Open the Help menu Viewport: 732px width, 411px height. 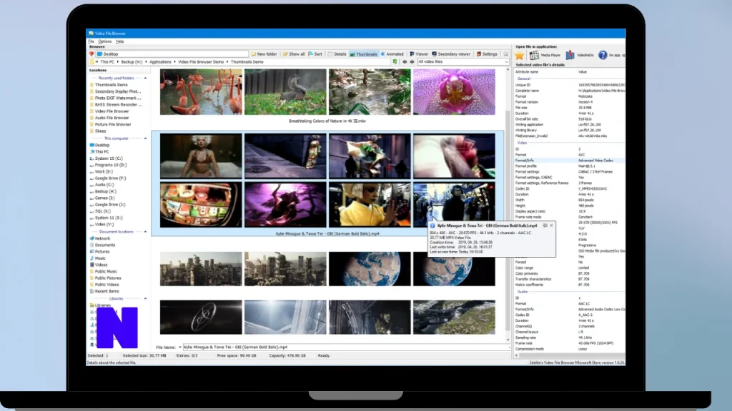click(120, 41)
